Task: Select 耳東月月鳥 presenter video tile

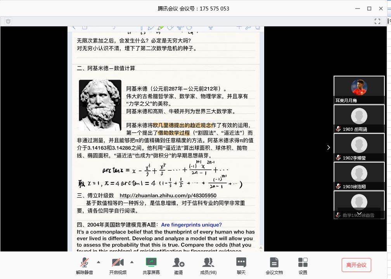Action: coord(359,90)
